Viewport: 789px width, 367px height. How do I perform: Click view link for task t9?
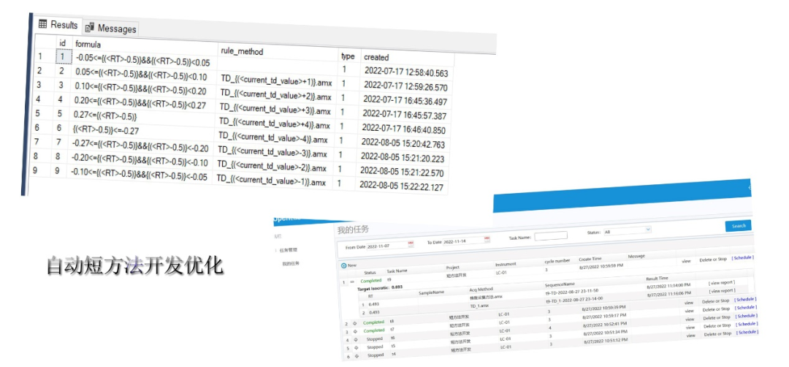(686, 261)
